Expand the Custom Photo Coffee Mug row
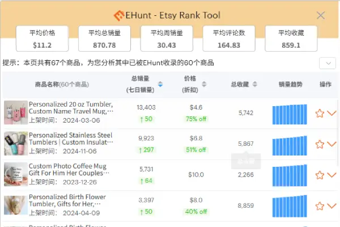 tap(331, 175)
